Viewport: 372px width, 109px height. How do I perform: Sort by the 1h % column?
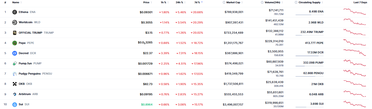click(x=164, y=2)
